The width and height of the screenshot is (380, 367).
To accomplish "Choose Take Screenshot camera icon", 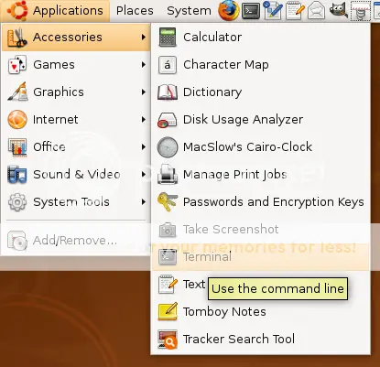I will [x=168, y=230].
